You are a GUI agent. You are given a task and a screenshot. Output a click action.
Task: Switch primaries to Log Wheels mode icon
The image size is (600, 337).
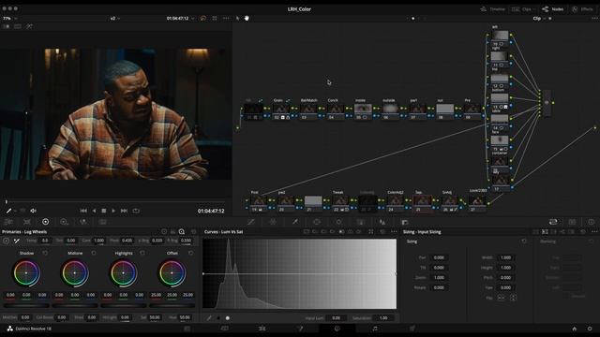(182, 231)
